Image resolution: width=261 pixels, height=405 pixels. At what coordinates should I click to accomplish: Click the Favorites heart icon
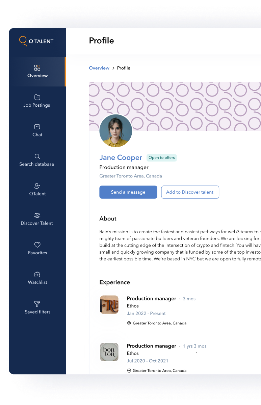click(x=37, y=245)
